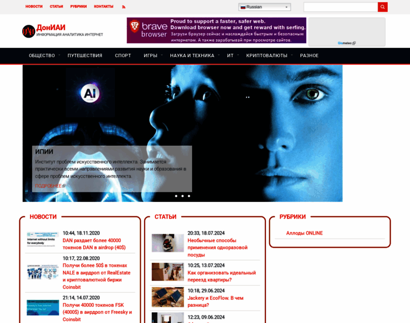The image size is (410, 323).
Task: Click the СТАТЬИ section heading
Action: (x=165, y=217)
